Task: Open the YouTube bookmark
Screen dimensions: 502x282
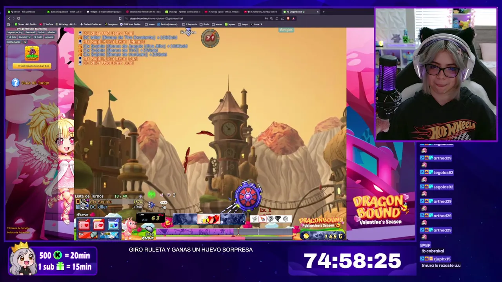Action: click(46, 24)
